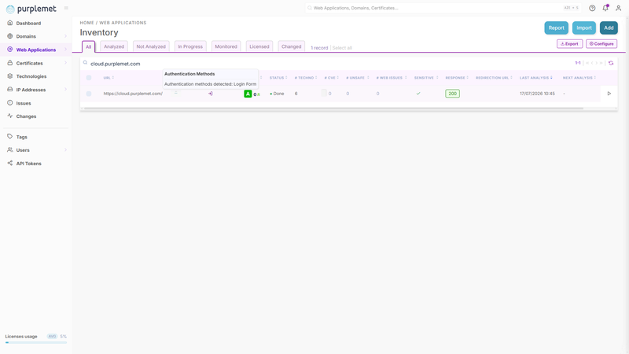
Task: Open the Tags section
Action: 22,137
